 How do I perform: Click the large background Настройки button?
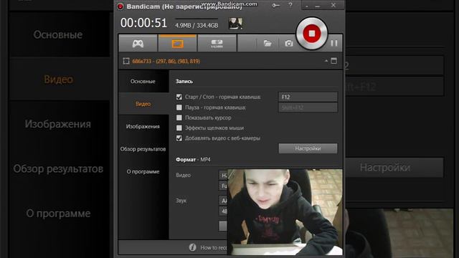[x=394, y=168]
